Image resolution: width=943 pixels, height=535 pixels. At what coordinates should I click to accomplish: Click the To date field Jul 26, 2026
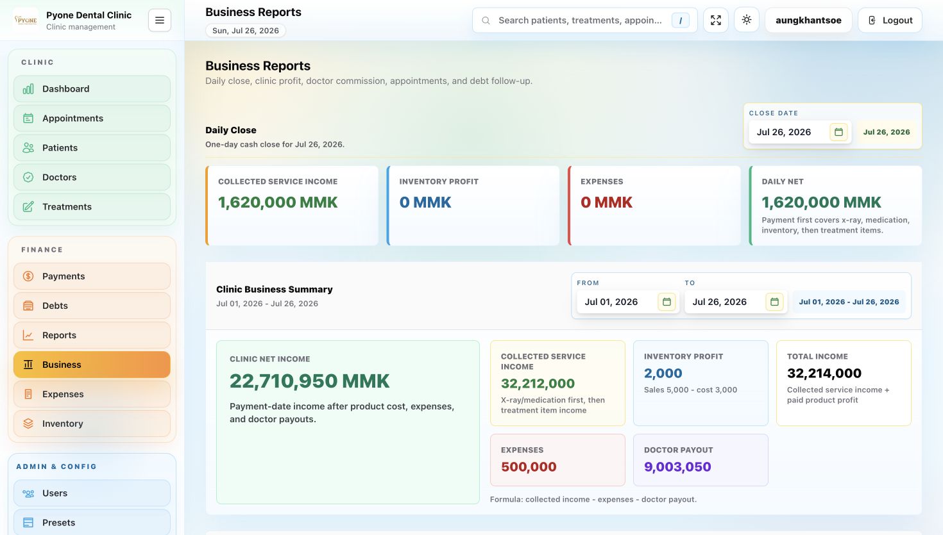(x=736, y=302)
